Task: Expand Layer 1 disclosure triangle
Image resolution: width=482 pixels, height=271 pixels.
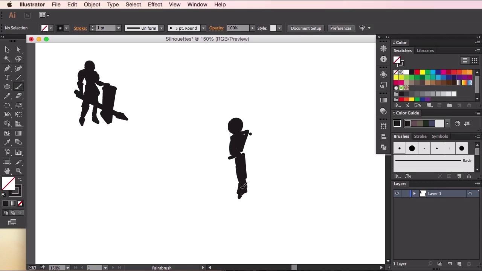Action: [x=414, y=193]
